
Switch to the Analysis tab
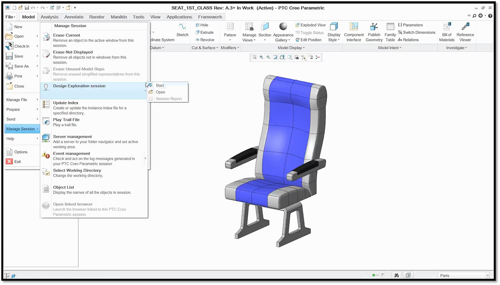49,17
